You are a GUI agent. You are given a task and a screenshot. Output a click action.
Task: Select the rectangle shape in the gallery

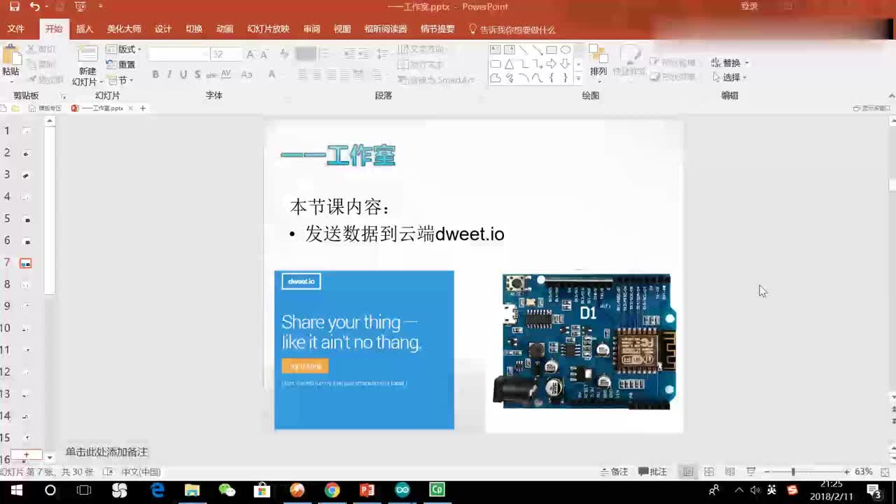click(x=552, y=50)
